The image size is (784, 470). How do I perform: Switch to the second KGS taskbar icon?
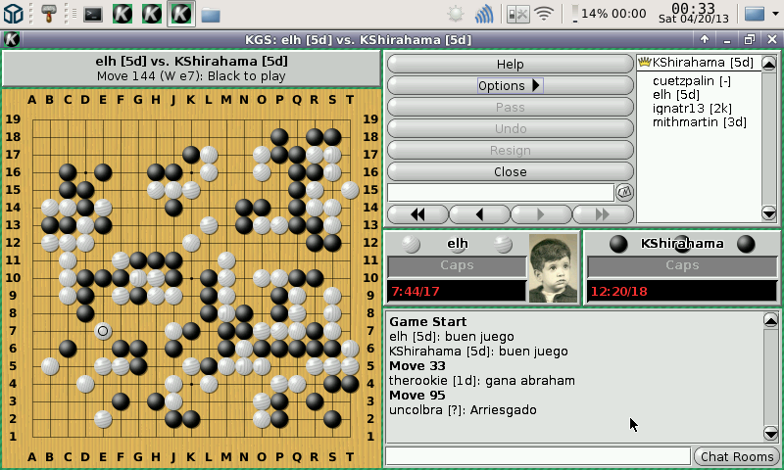152,14
